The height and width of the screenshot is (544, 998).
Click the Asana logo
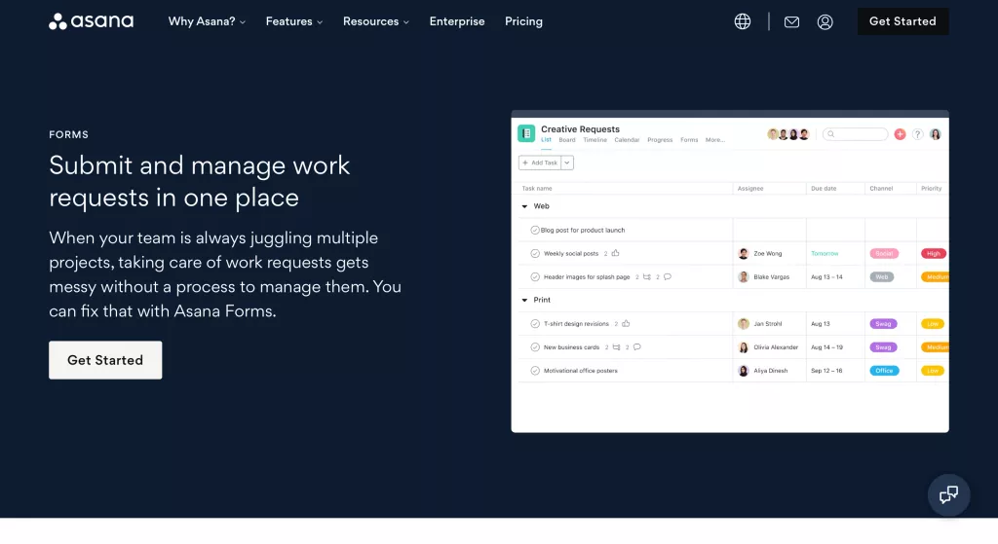pyautogui.click(x=91, y=21)
